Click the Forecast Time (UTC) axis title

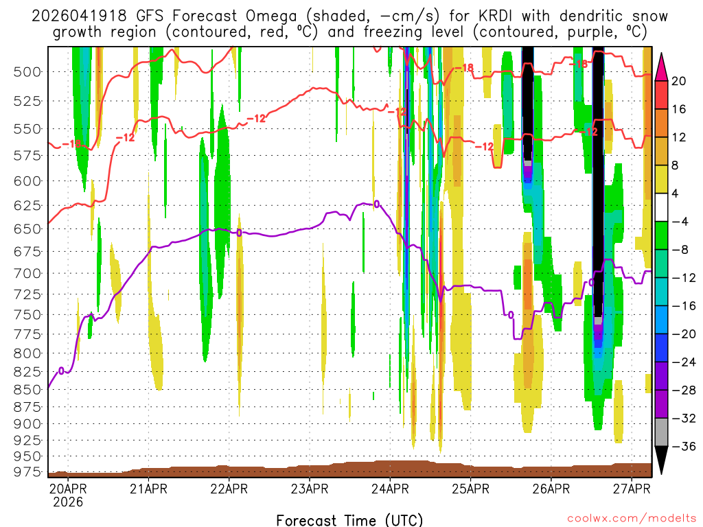349,520
